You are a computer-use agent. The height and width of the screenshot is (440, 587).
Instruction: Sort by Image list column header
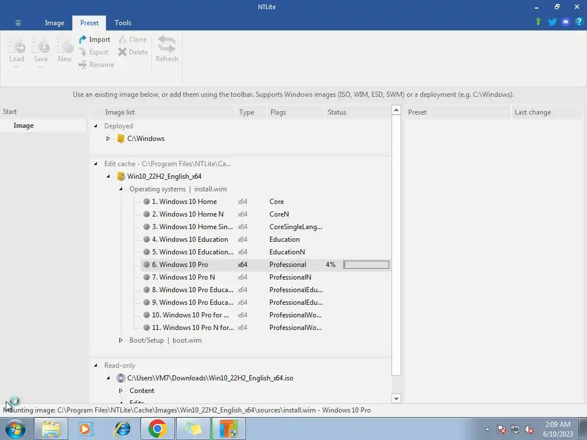162,112
